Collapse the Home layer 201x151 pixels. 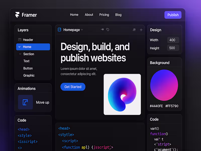coord(20,47)
